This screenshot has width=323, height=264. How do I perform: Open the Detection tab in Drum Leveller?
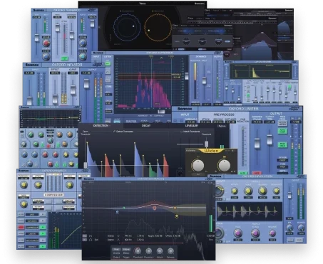tap(101, 125)
